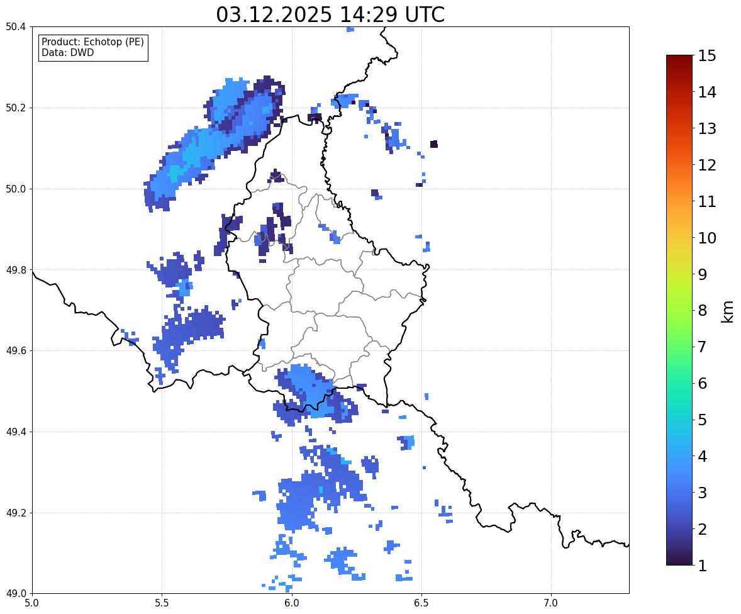
Task: Click the y-axis label '50.0'
Action: coord(16,189)
